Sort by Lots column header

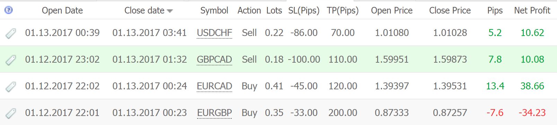pos(274,11)
